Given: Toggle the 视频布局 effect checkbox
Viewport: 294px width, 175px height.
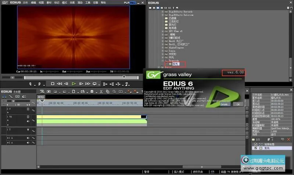Looking at the screenshot, I should [x=256, y=144].
